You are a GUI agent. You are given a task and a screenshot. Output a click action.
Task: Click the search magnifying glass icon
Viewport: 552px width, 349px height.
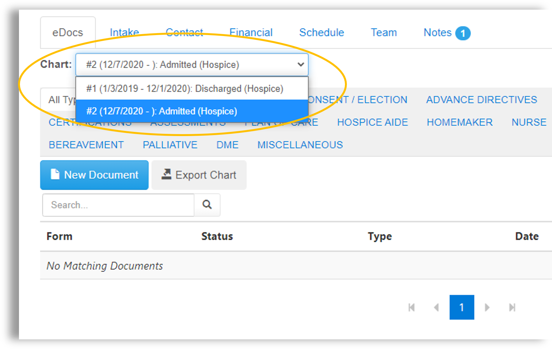pyautogui.click(x=207, y=205)
